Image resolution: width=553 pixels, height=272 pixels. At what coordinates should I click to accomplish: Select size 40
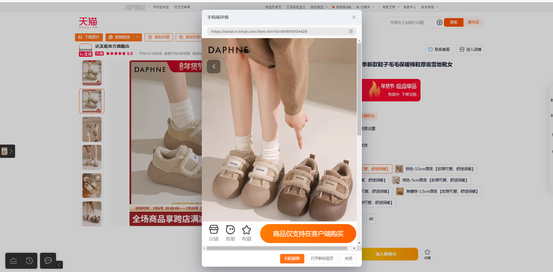pos(371,219)
